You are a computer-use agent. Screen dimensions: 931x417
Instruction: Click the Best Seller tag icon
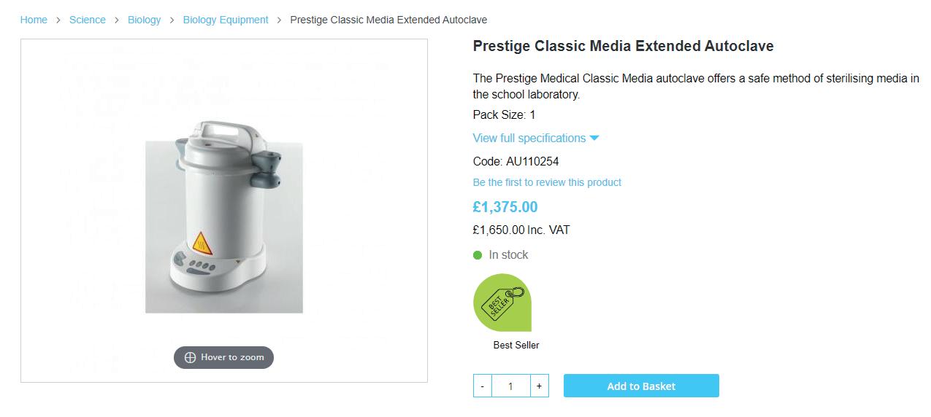tap(502, 302)
